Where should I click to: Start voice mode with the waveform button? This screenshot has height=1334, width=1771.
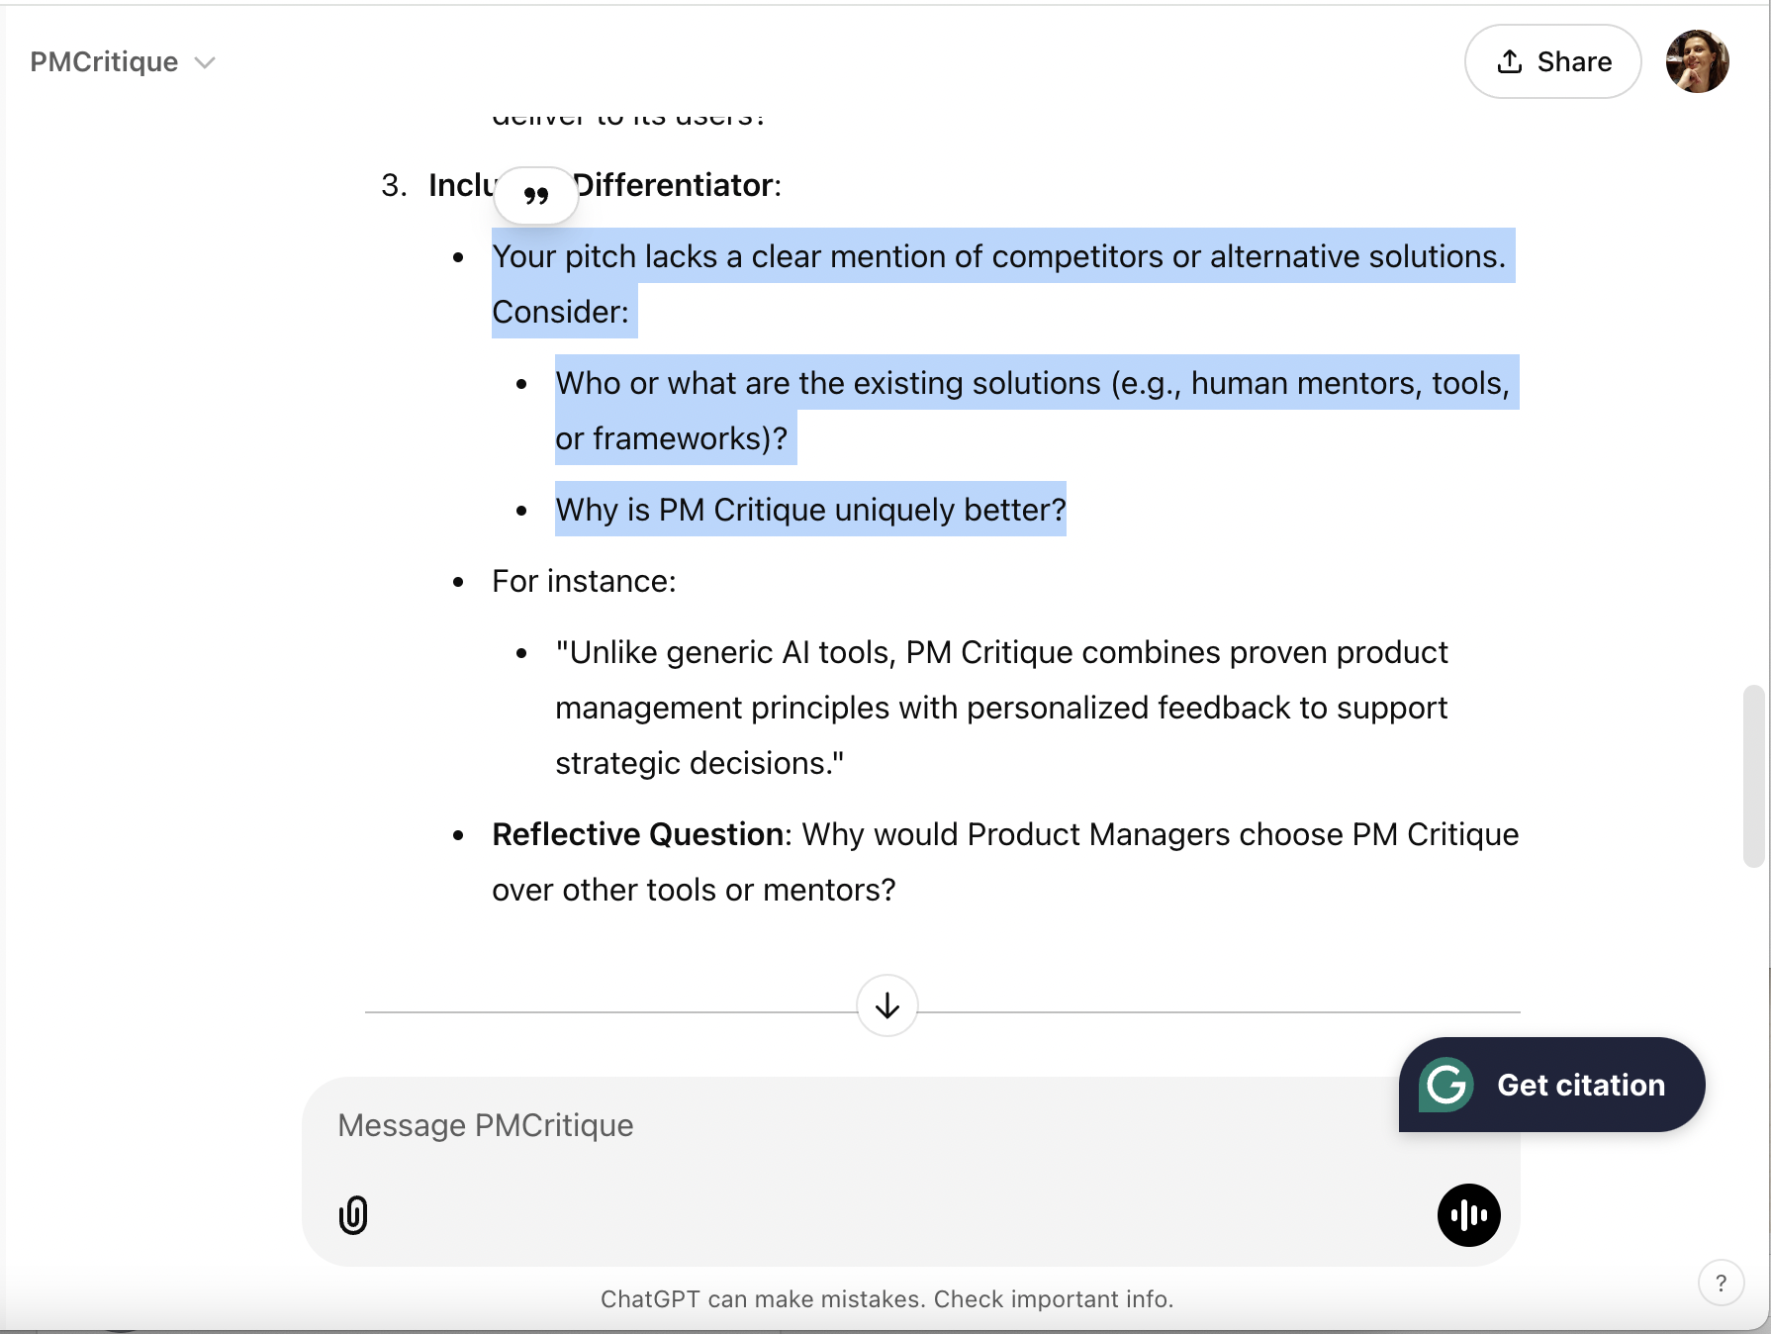(x=1468, y=1215)
